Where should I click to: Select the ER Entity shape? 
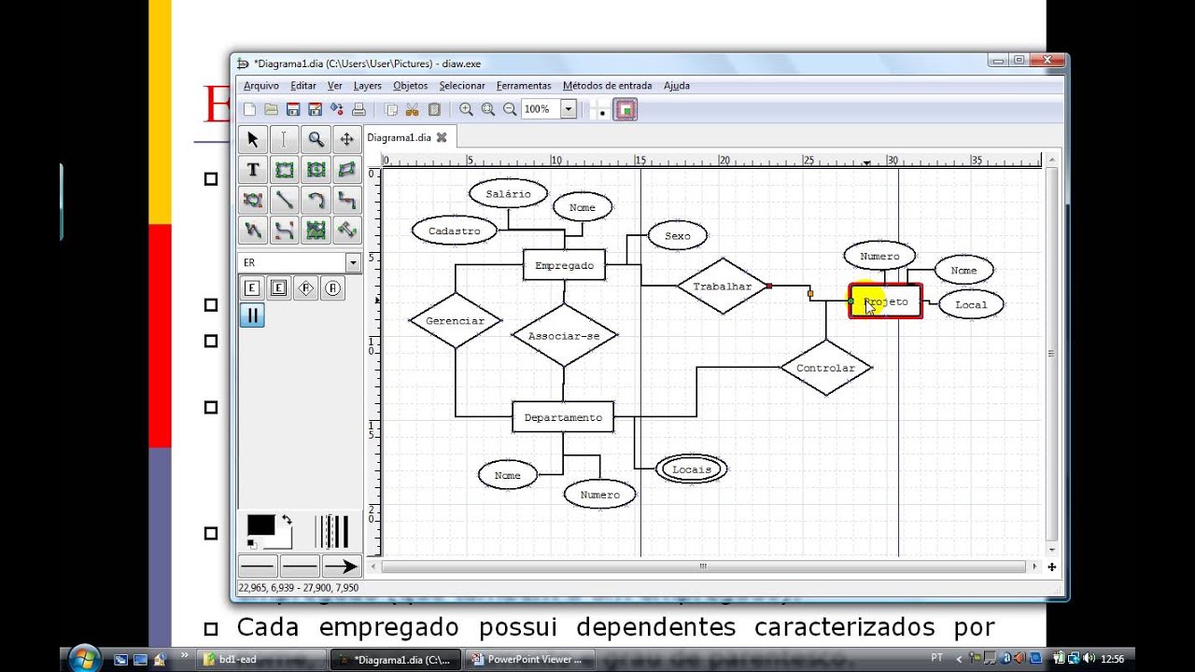(x=251, y=288)
